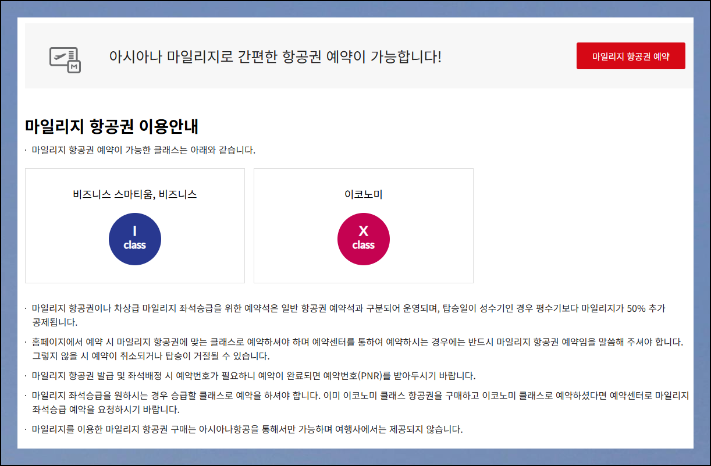The width and height of the screenshot is (711, 466).
Task: Click the bullet mentioning 예약번호(PNR)
Action: [254, 375]
